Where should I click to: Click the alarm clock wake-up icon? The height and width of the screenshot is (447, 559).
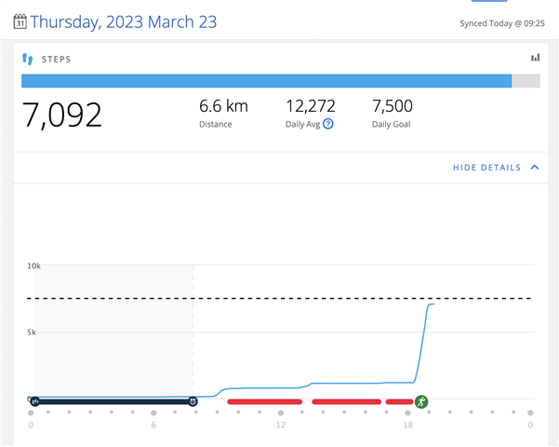[193, 401]
